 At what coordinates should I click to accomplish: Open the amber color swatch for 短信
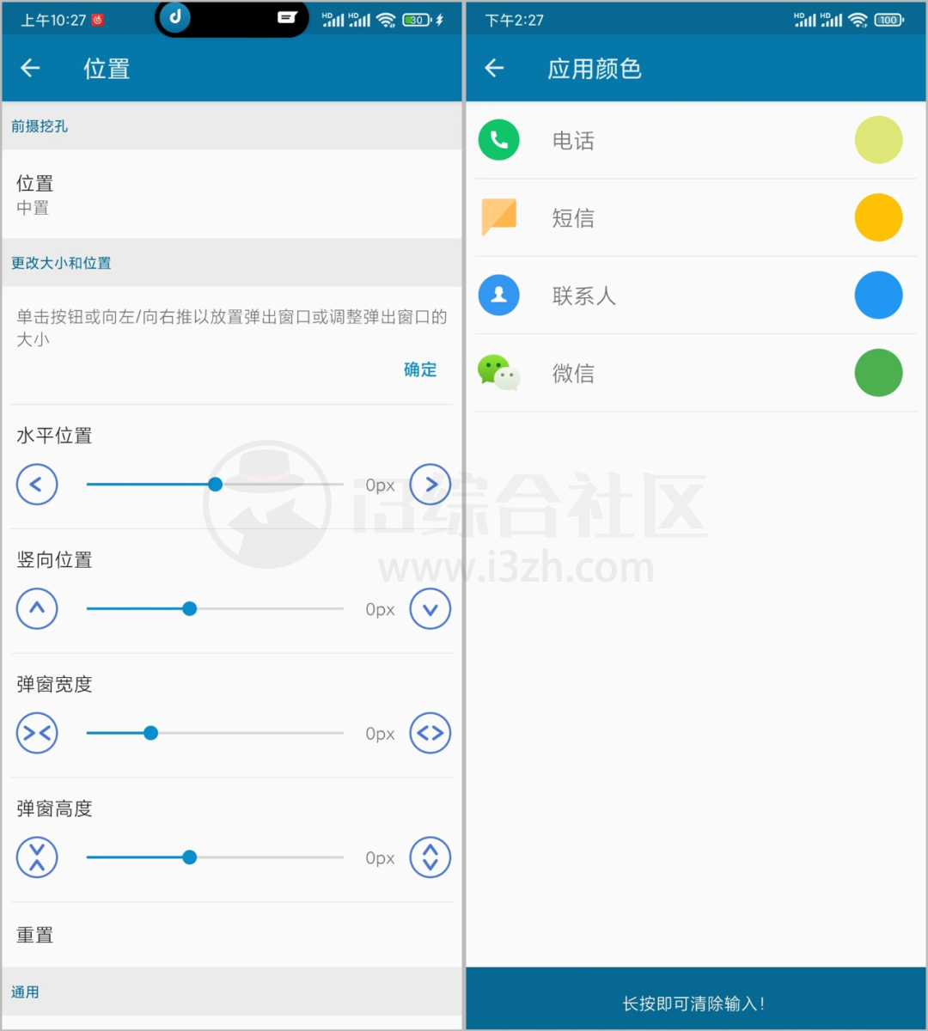pyautogui.click(x=878, y=217)
